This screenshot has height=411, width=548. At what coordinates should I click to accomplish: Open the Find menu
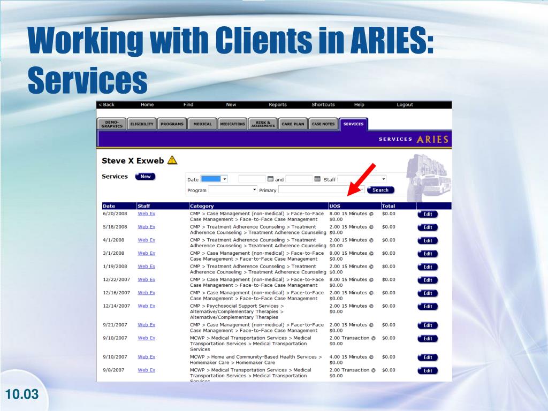tap(188, 104)
